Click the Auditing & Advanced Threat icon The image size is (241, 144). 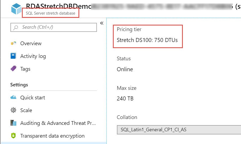[x=13, y=123]
